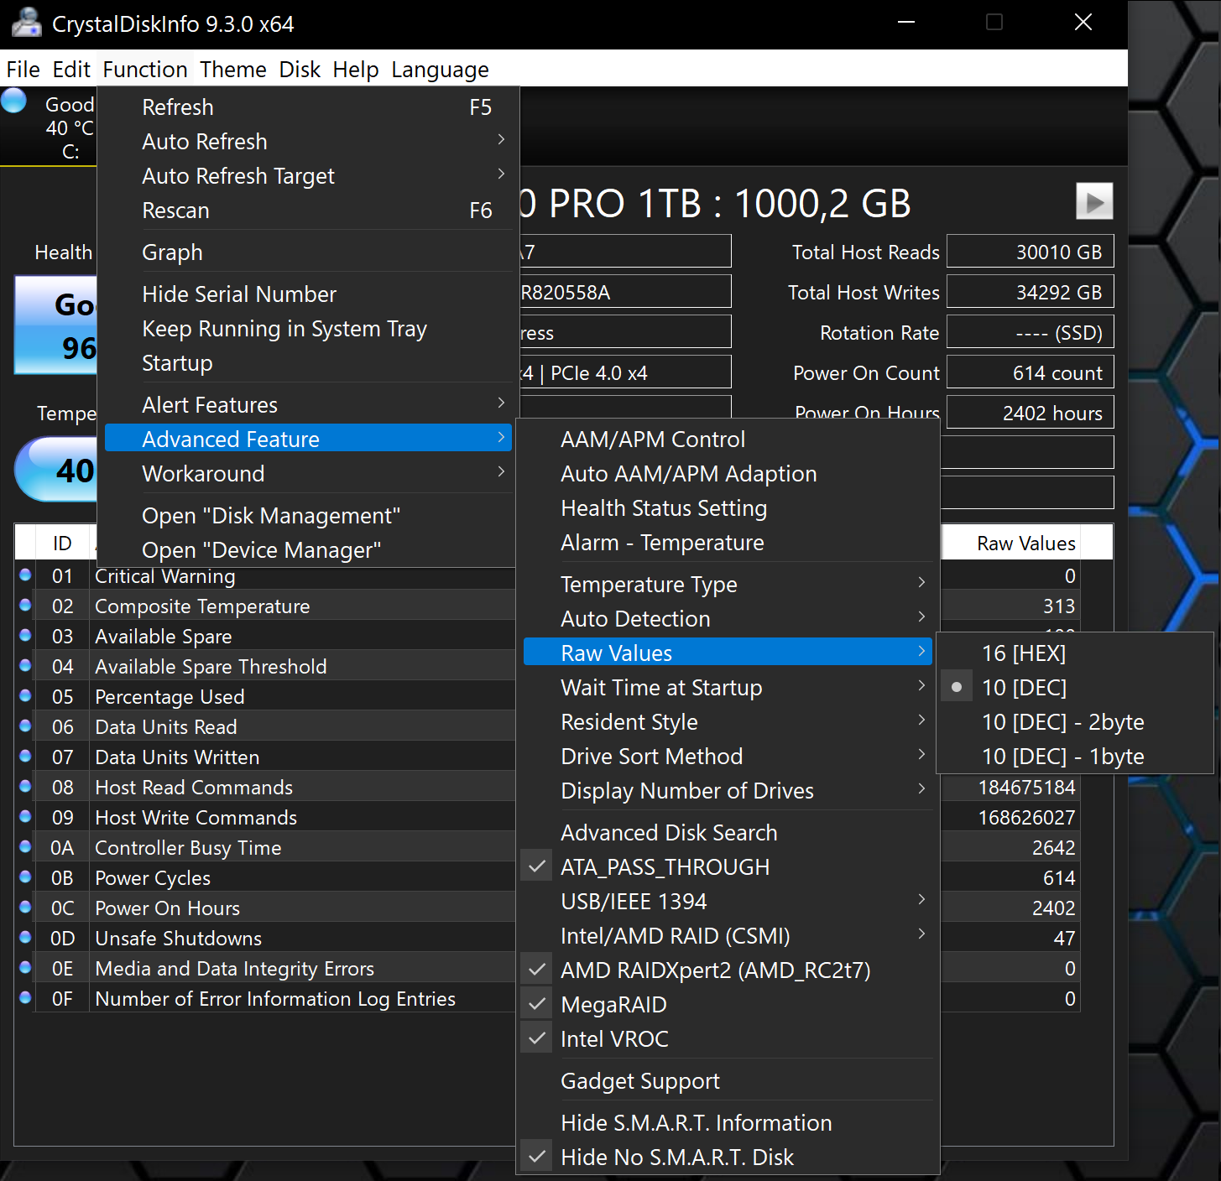Click status dot for Unsafe Shutdowns row
This screenshot has height=1181, width=1221.
click(x=25, y=937)
